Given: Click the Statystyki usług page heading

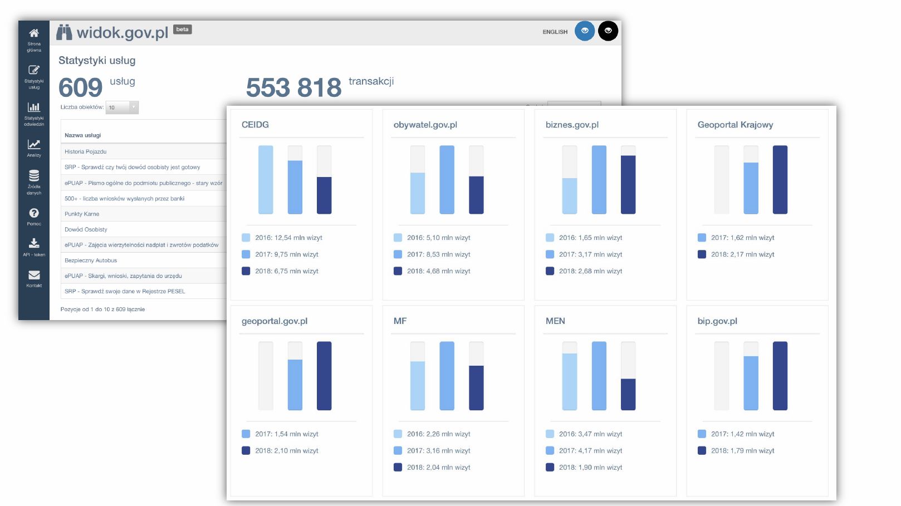Looking at the screenshot, I should (x=97, y=60).
